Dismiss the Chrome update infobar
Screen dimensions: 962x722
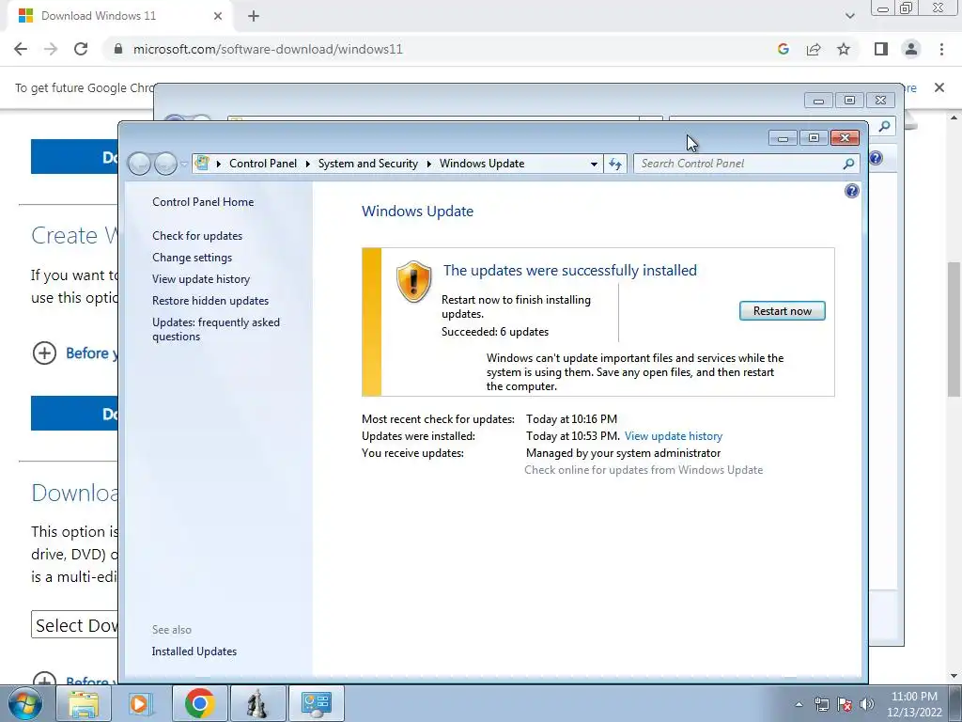tap(939, 87)
